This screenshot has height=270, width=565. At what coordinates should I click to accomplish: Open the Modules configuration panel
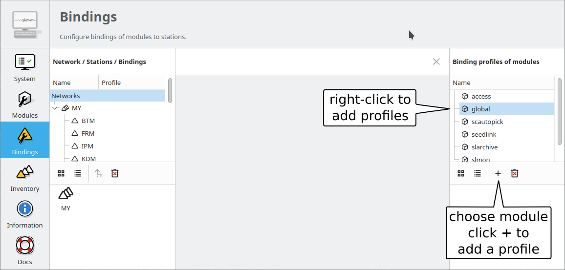tap(25, 104)
